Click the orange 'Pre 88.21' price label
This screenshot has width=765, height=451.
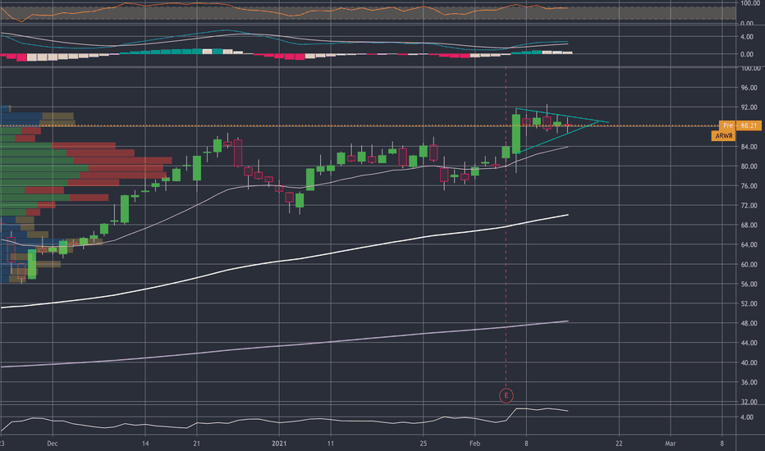(739, 125)
